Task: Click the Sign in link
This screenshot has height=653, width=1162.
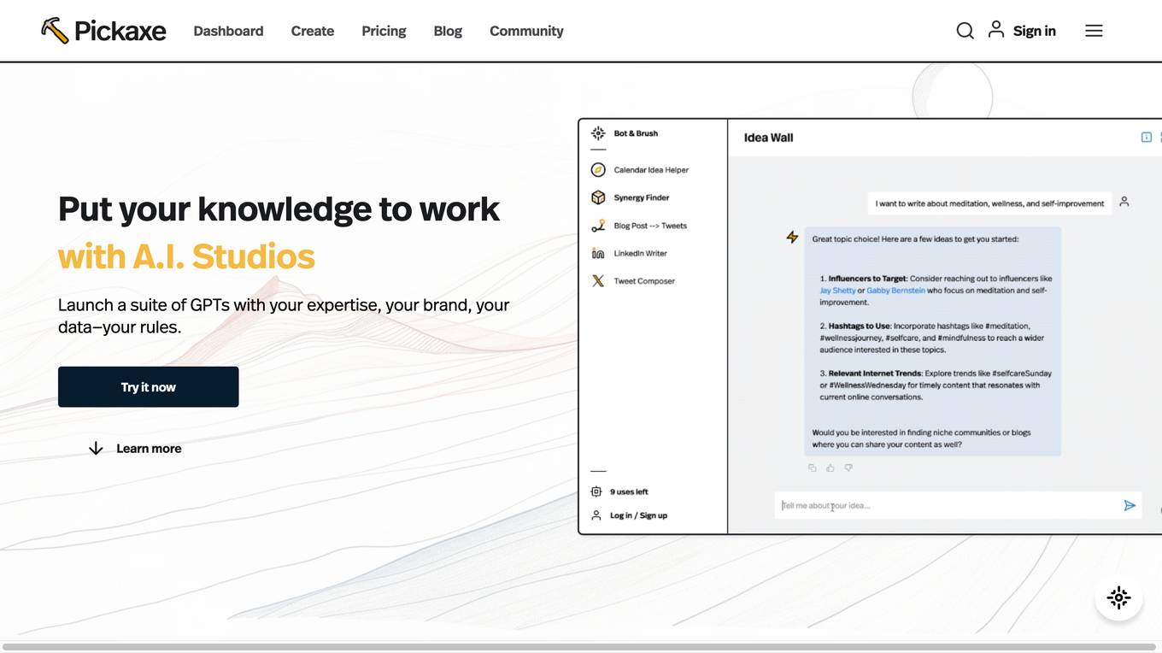Action: click(1035, 31)
